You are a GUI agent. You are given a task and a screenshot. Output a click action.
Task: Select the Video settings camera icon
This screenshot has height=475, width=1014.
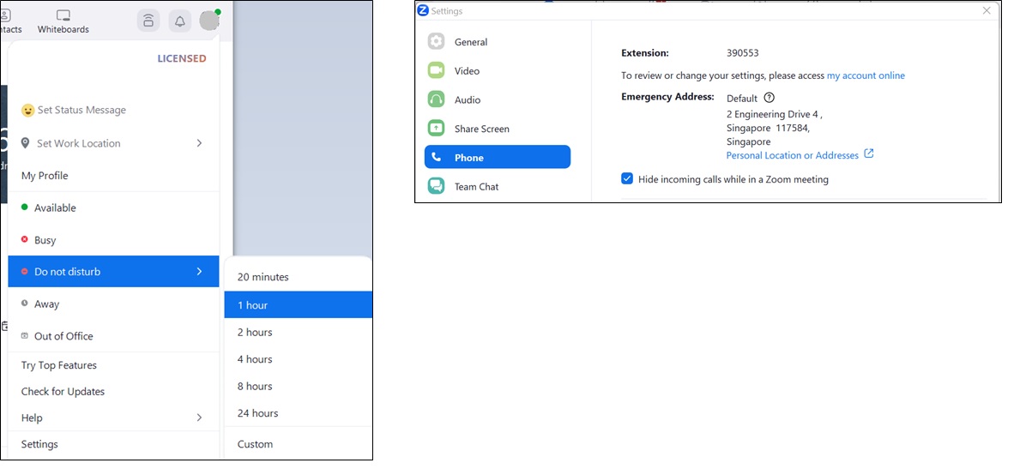437,70
